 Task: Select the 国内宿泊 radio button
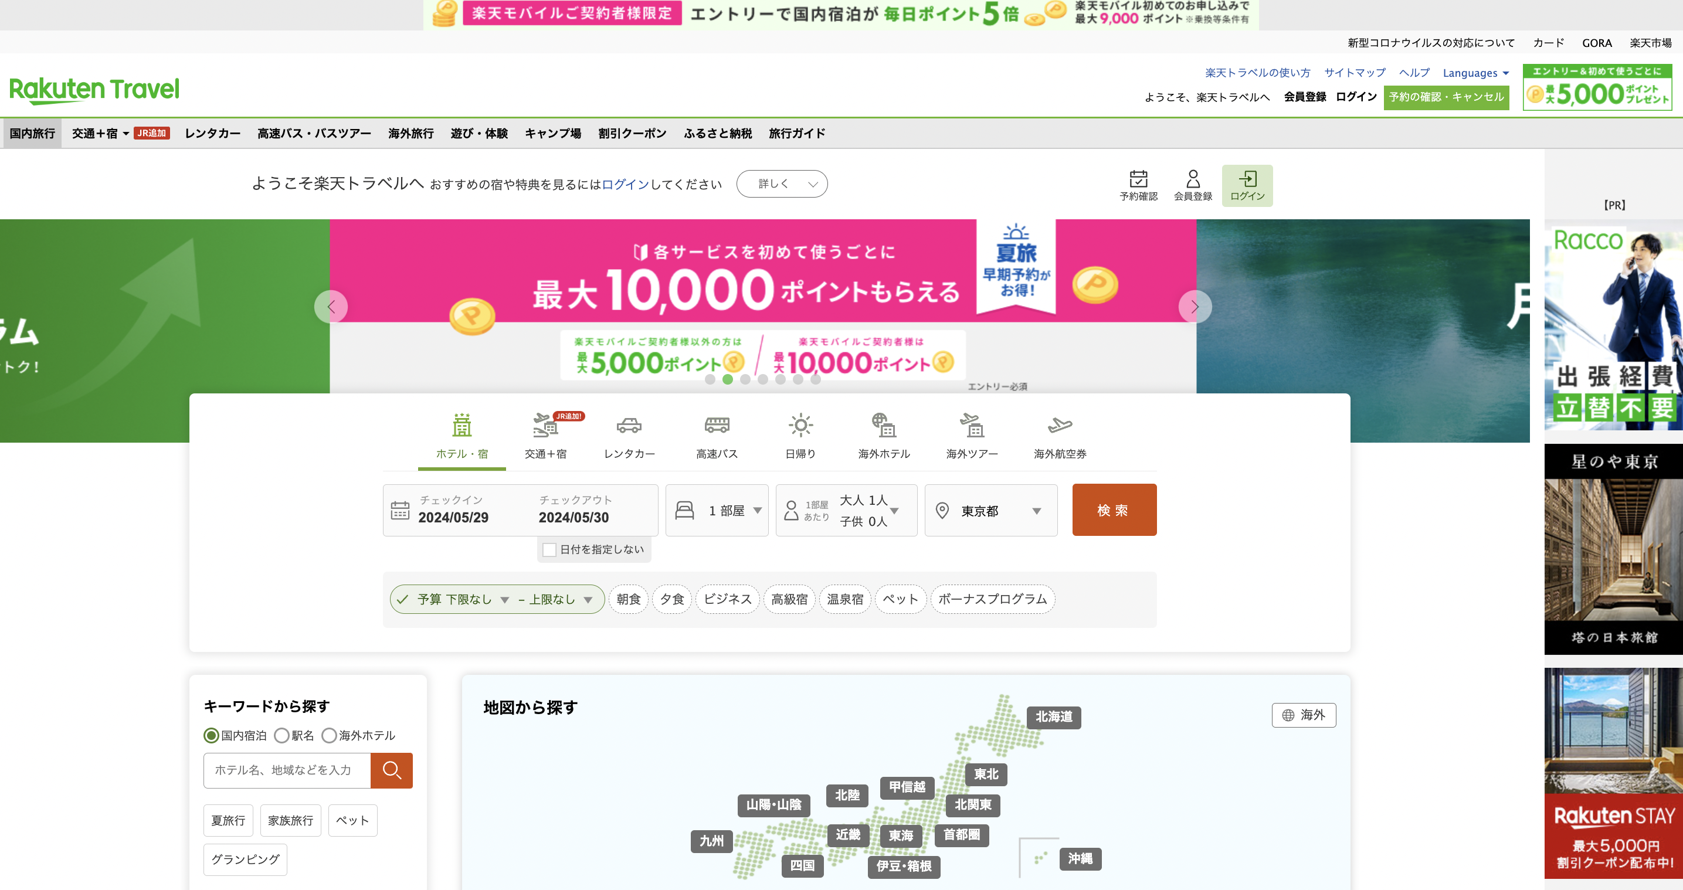tap(211, 736)
